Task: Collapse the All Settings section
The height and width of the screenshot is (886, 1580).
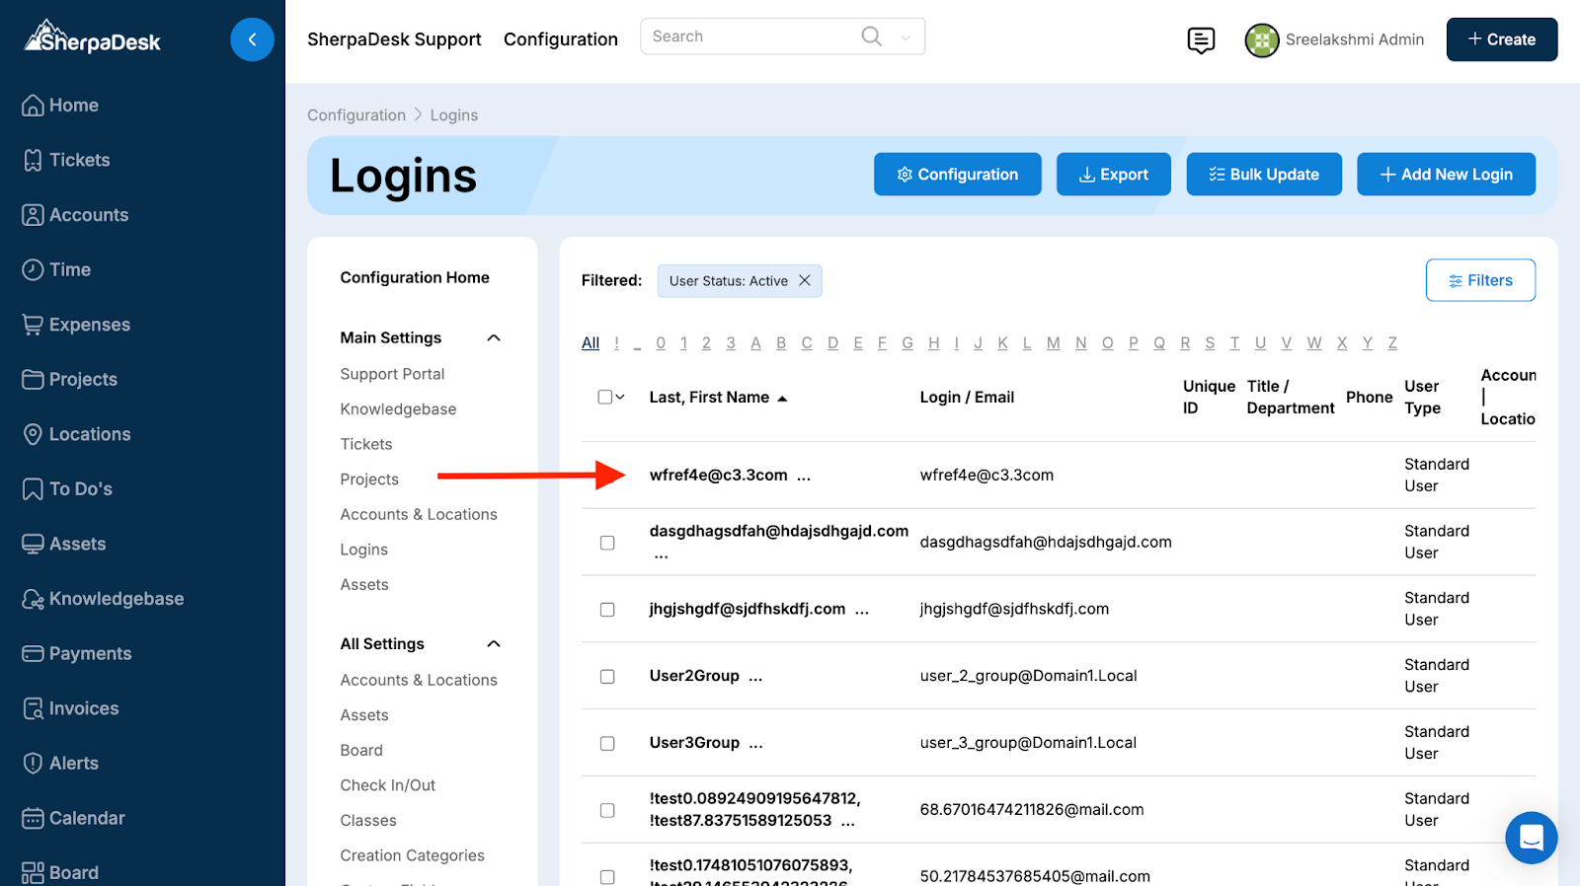Action: tap(494, 644)
